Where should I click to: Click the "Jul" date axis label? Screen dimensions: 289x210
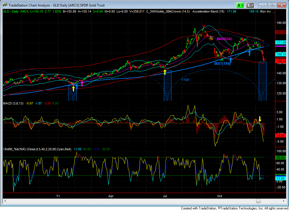click(165, 196)
